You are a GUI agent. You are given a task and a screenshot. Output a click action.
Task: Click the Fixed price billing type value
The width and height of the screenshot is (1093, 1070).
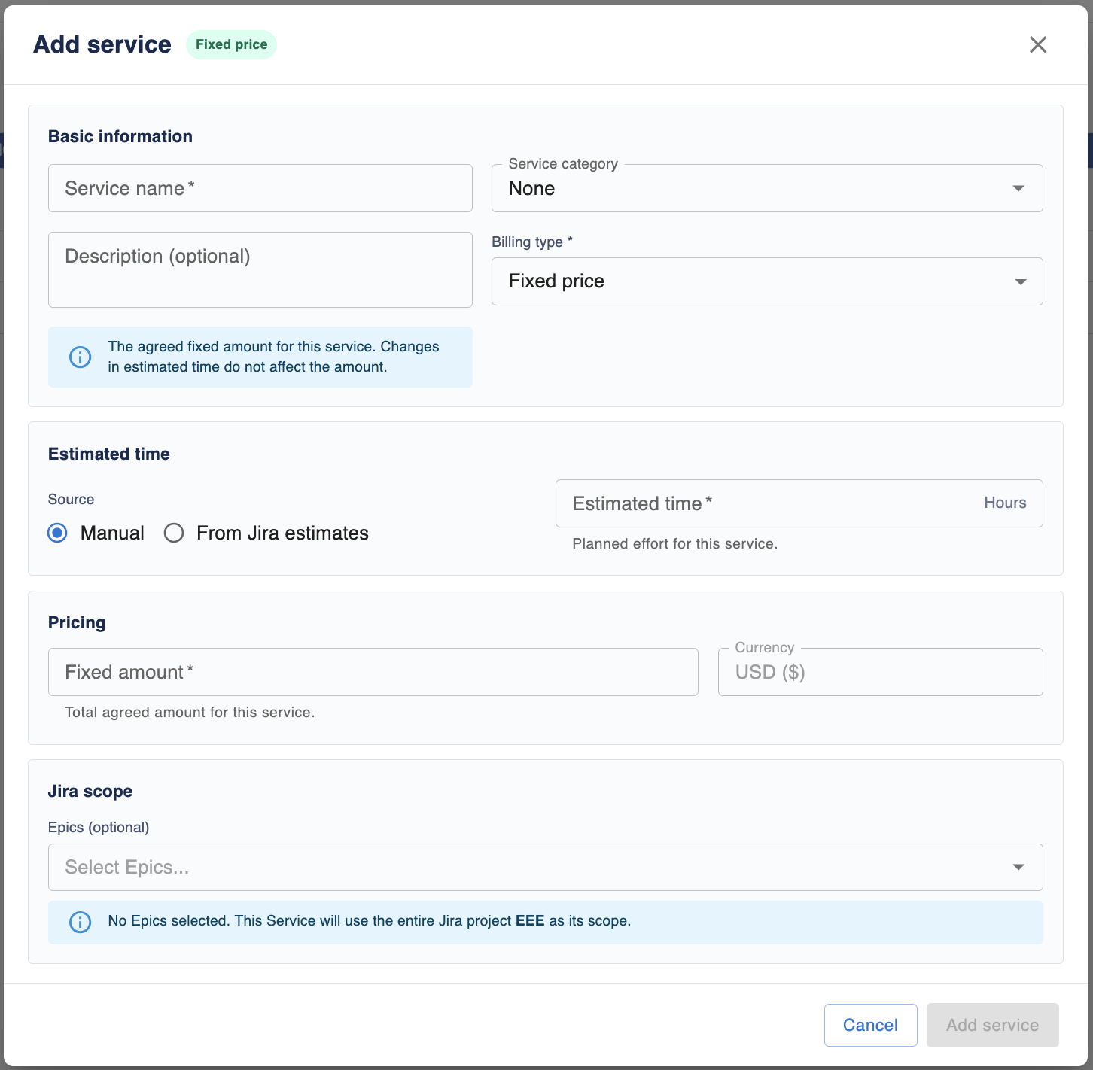[556, 281]
